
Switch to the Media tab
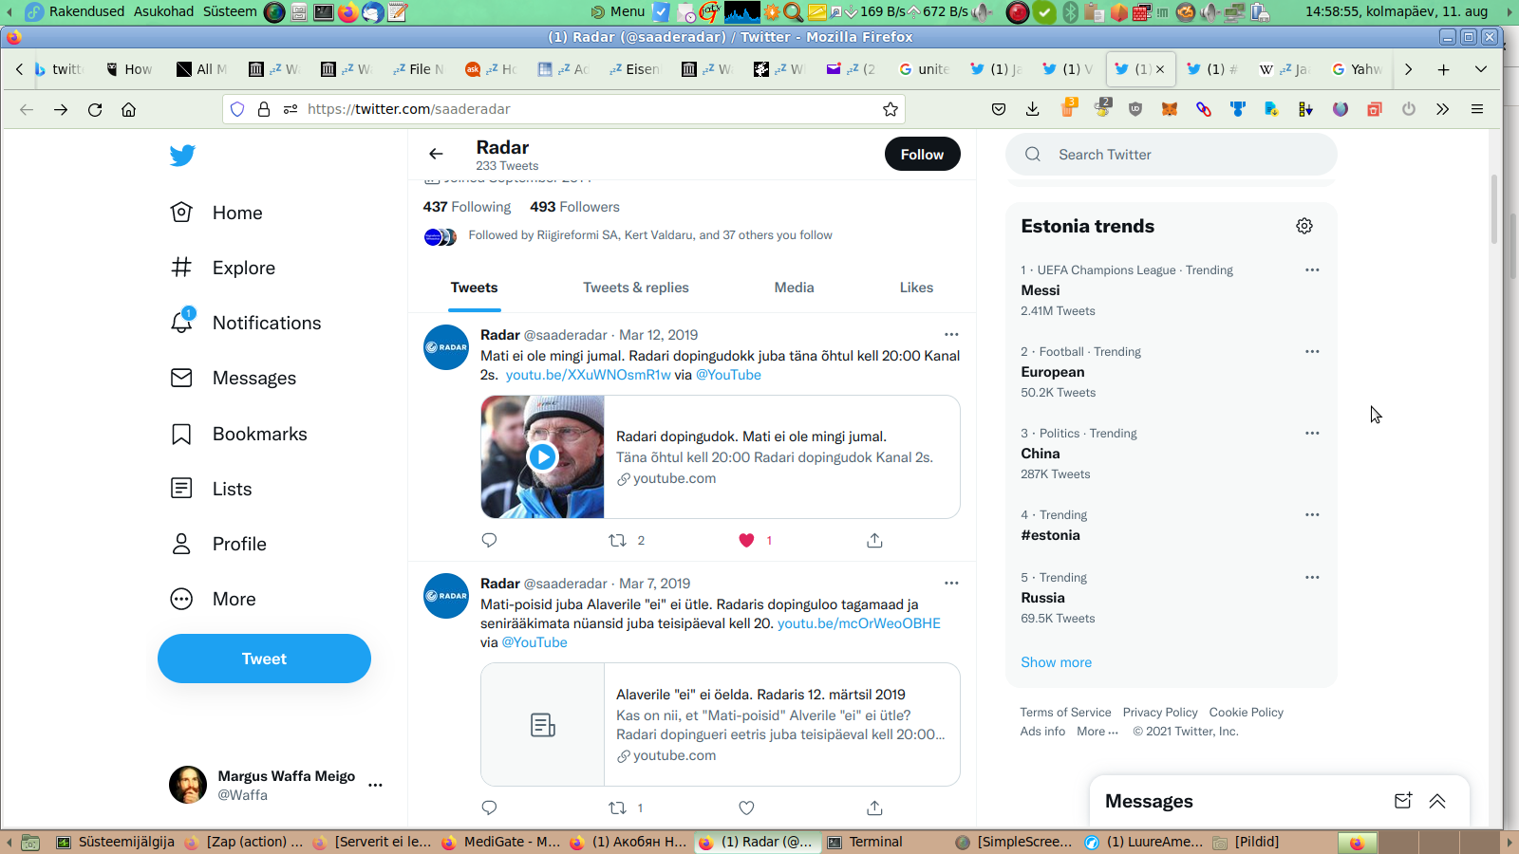[x=794, y=288]
